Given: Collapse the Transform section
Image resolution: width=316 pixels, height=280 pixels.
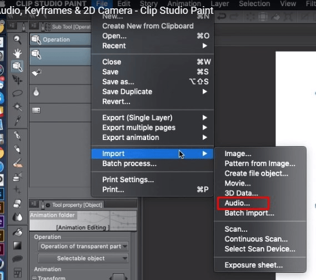Looking at the screenshot, I should point(34,278).
